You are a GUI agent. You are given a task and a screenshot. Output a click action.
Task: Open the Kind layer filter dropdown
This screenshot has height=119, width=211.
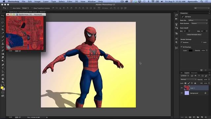[x=185, y=76]
